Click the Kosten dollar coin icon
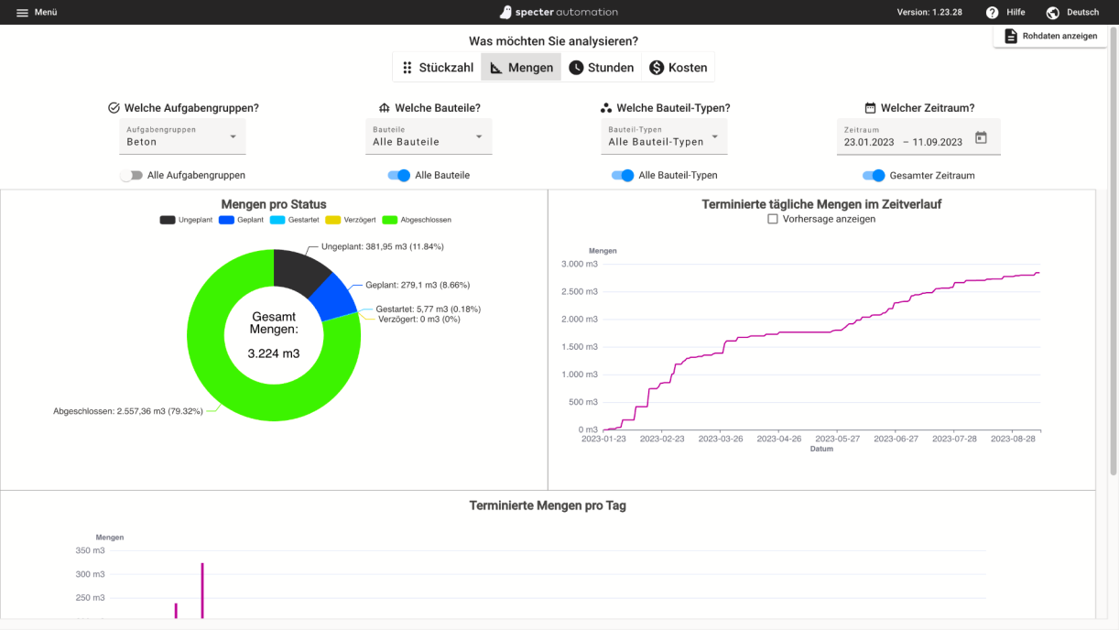Screen dimensions: 1119x630 [657, 68]
